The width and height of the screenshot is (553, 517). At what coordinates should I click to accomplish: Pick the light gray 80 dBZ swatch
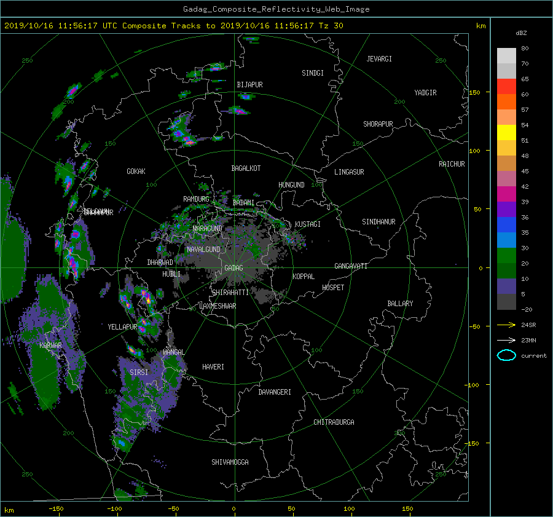(506, 55)
